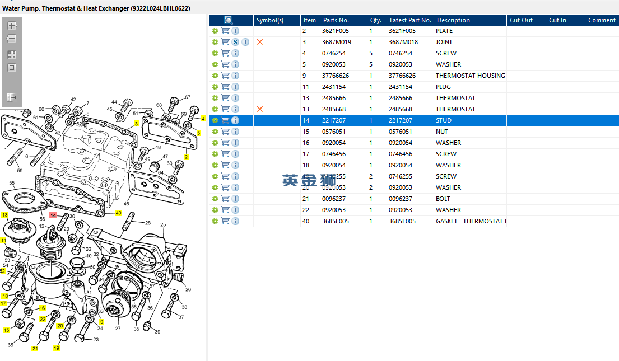Viewport: 619px width, 361px height.
Task: Show info for THERMOSTAT HOUSING row
Action: tap(235, 76)
